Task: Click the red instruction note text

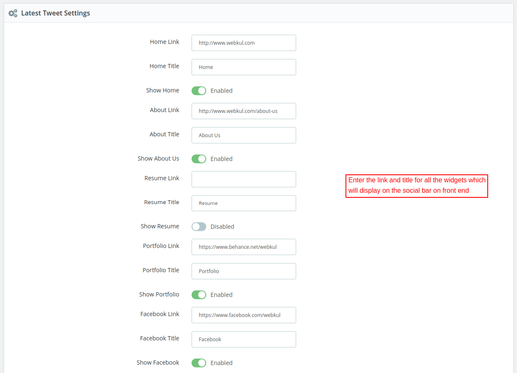Action: tap(417, 186)
